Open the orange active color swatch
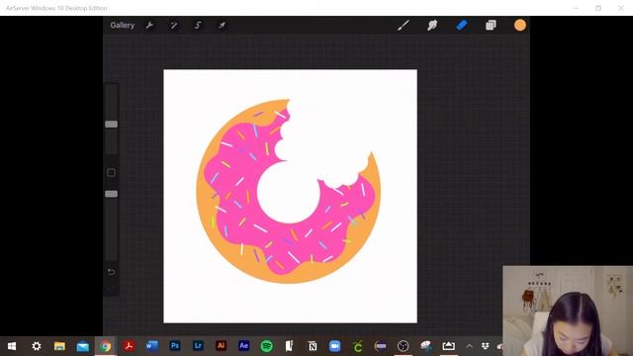Viewport: 633px width, 356px height. point(520,25)
